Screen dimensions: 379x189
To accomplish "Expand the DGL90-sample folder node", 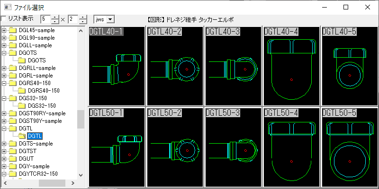I will click(x=4, y=38).
